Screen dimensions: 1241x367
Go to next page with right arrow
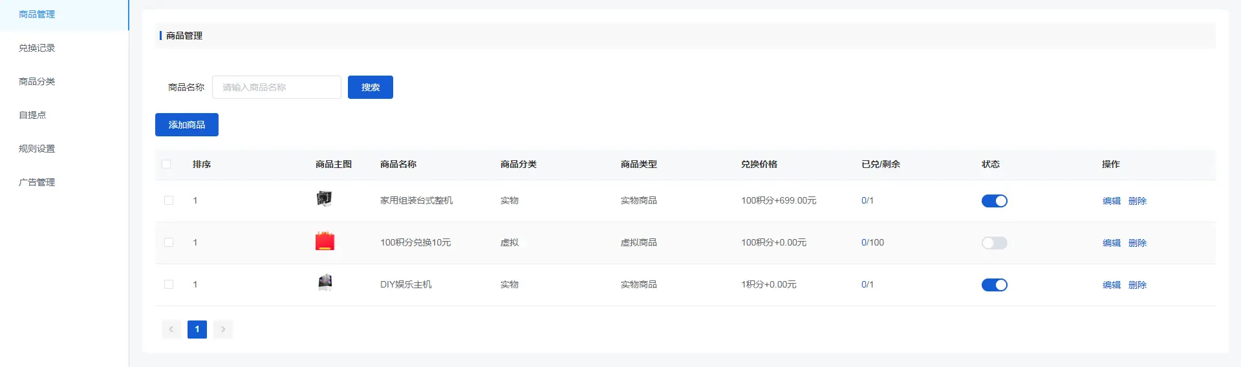tap(223, 330)
